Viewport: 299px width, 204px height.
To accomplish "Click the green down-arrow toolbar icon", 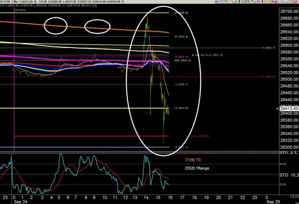I will coord(225,1).
